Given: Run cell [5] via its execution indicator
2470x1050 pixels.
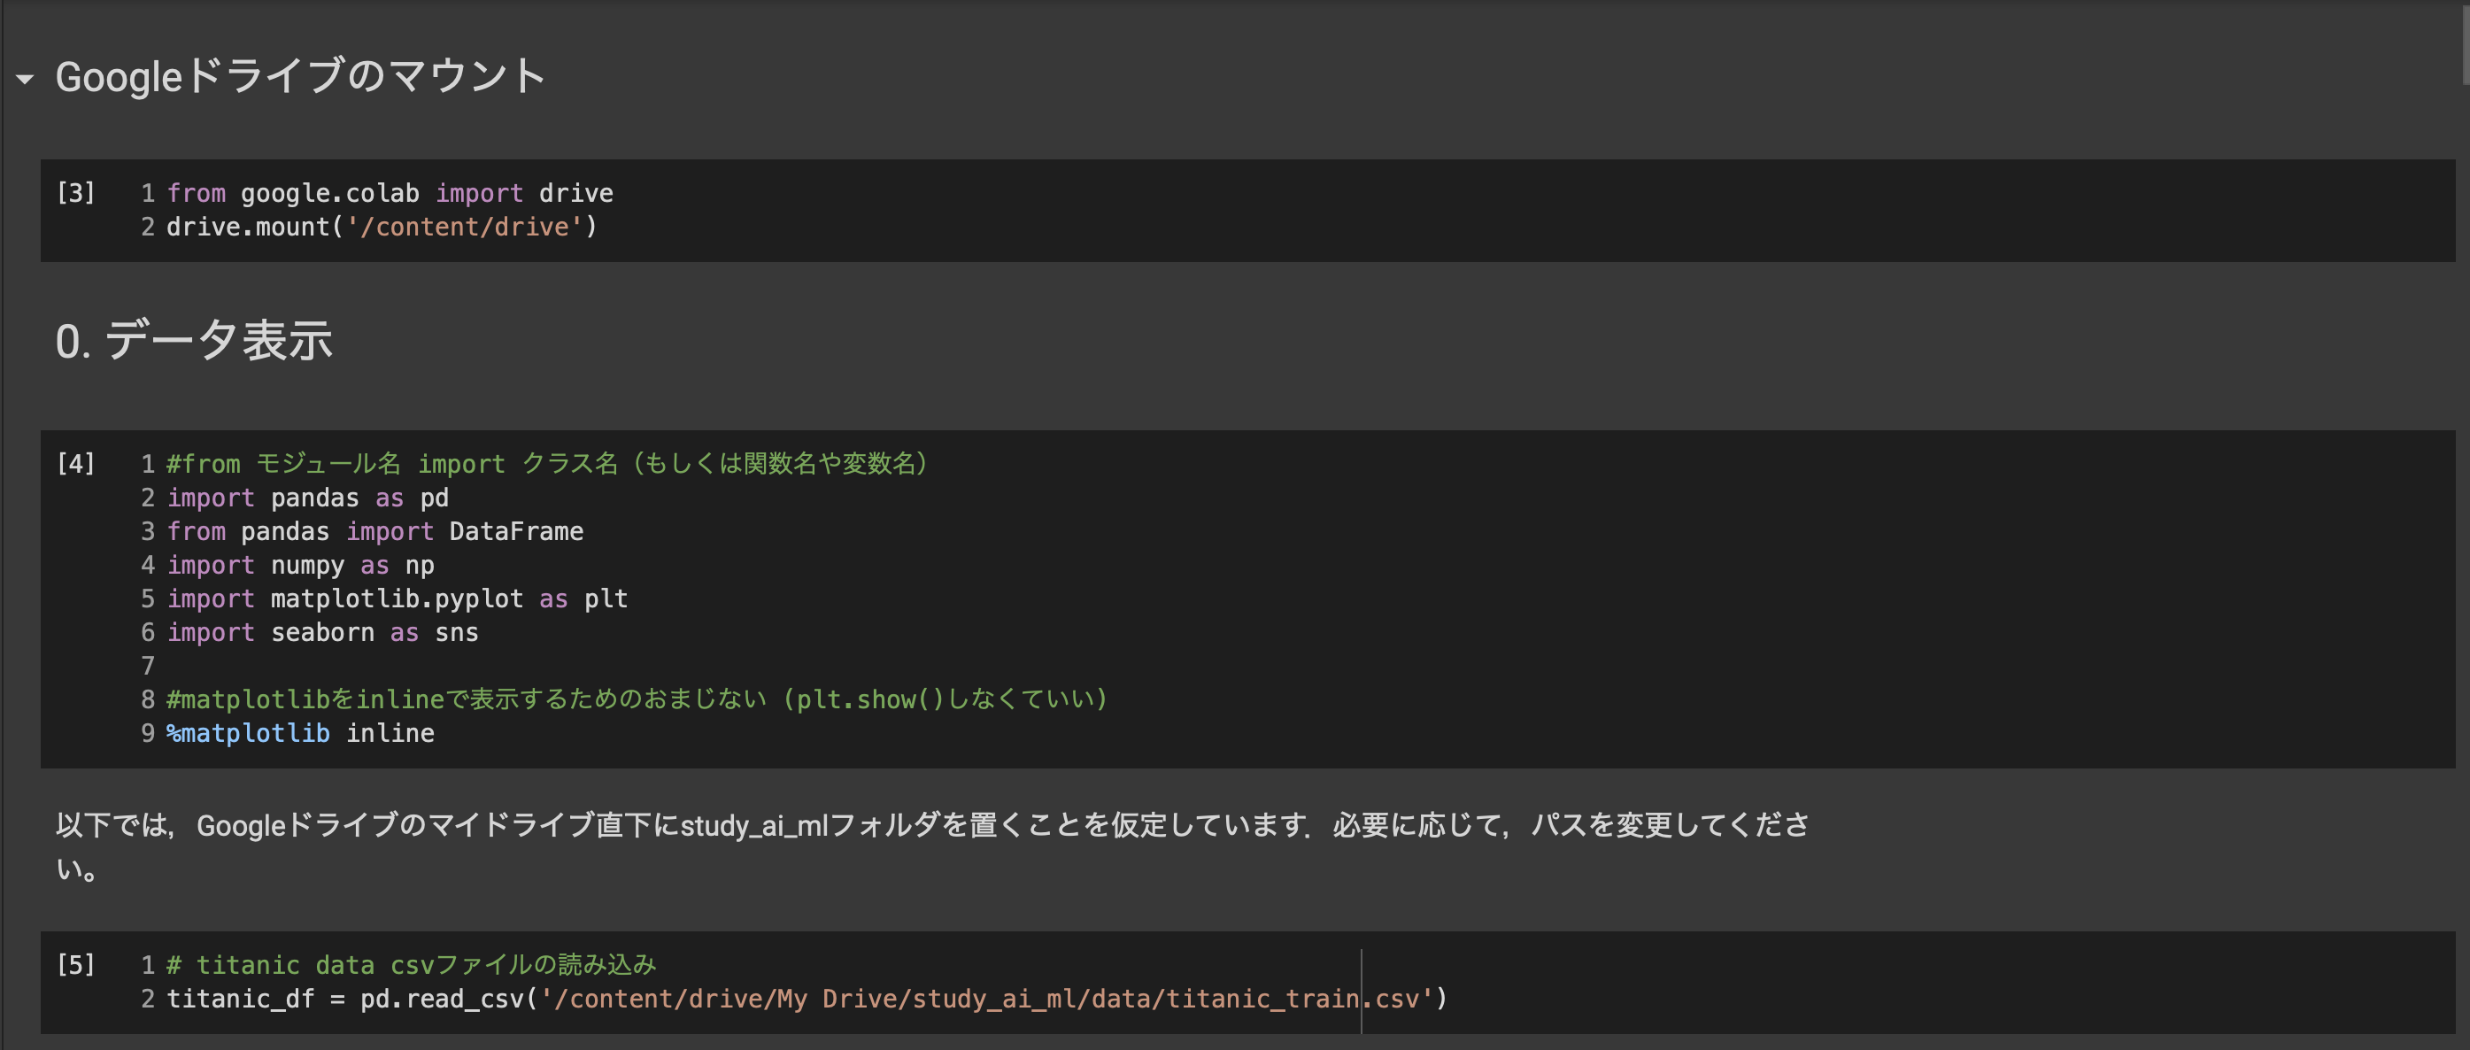Looking at the screenshot, I should pos(77,965).
